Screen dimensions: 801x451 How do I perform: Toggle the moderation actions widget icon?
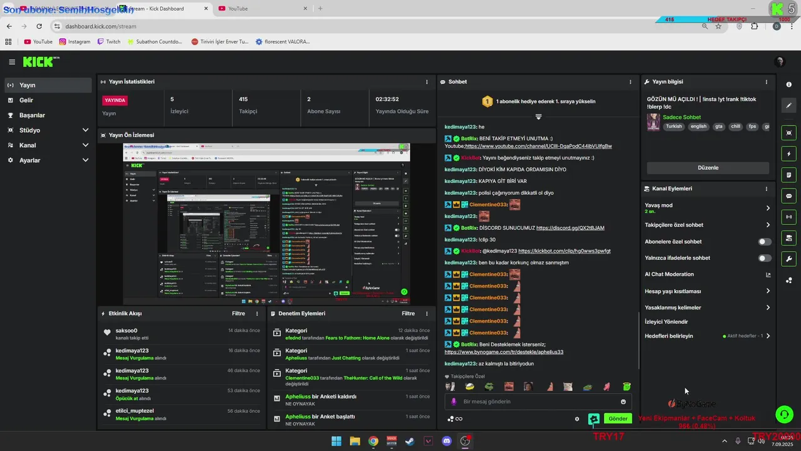(x=789, y=238)
